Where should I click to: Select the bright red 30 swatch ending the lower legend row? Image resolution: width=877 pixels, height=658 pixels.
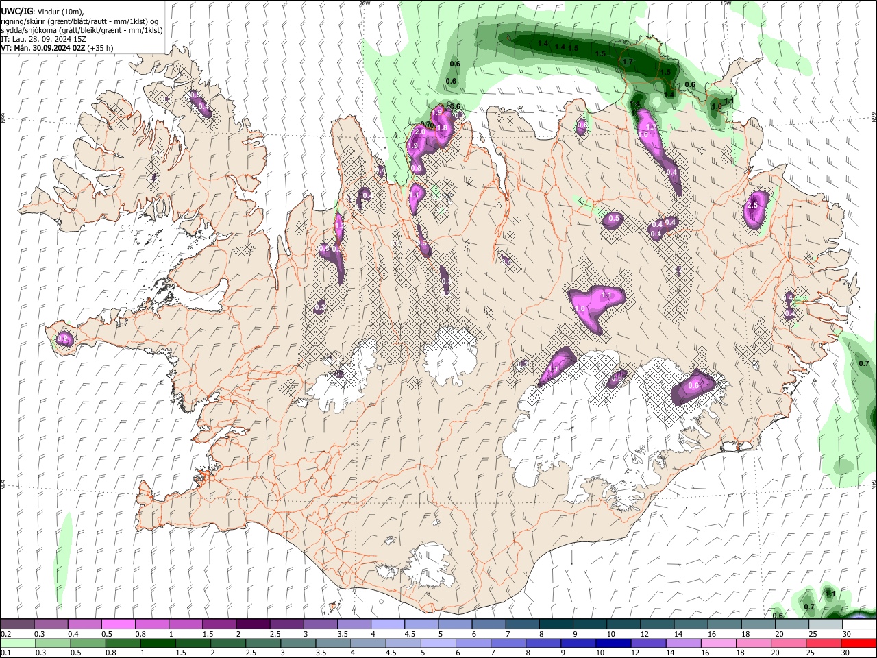(859, 643)
